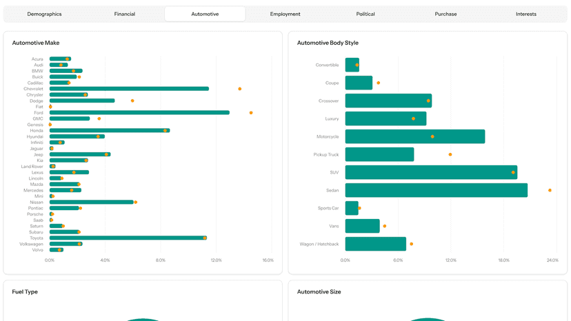Click the Volkswagen label in Automotive Make
This screenshot has height=321, width=571.
click(x=31, y=245)
